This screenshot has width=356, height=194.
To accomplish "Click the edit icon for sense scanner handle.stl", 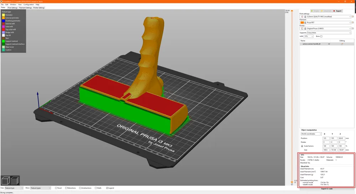I will coord(342,44).
